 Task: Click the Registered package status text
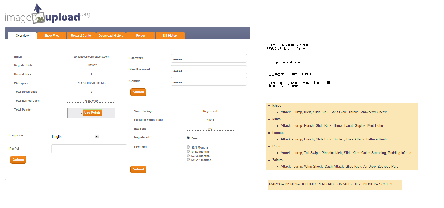pos(210,111)
